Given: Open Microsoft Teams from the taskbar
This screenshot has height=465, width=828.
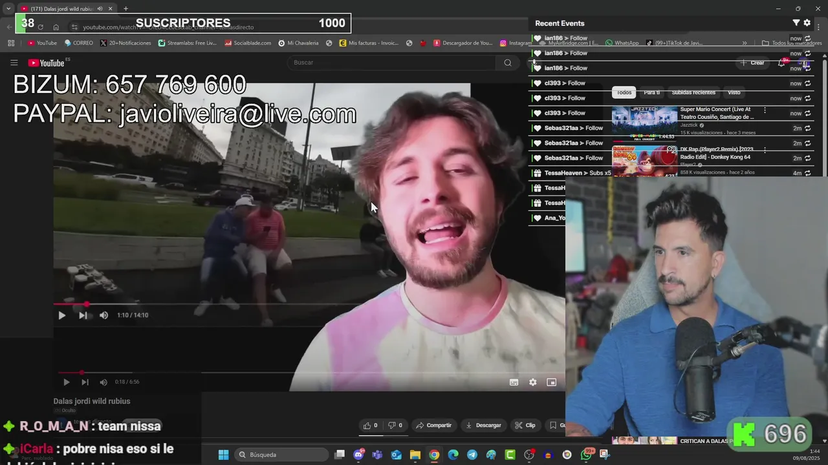Looking at the screenshot, I should (377, 455).
